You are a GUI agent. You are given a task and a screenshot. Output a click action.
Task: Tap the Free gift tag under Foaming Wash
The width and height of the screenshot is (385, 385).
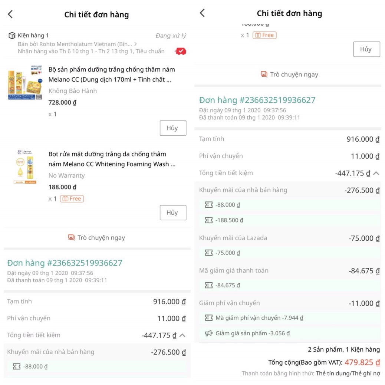click(72, 198)
